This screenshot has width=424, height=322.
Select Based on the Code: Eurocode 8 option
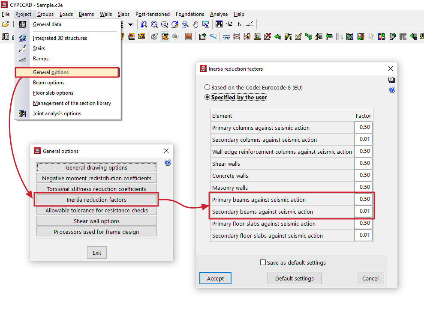point(207,87)
